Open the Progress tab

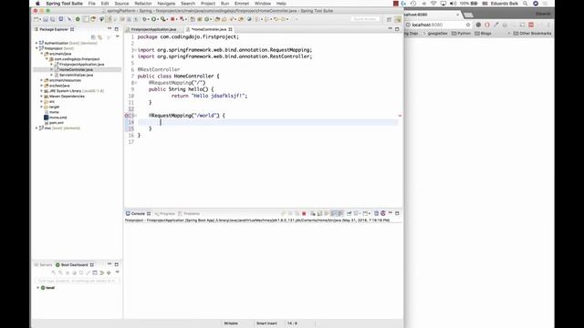click(164, 213)
